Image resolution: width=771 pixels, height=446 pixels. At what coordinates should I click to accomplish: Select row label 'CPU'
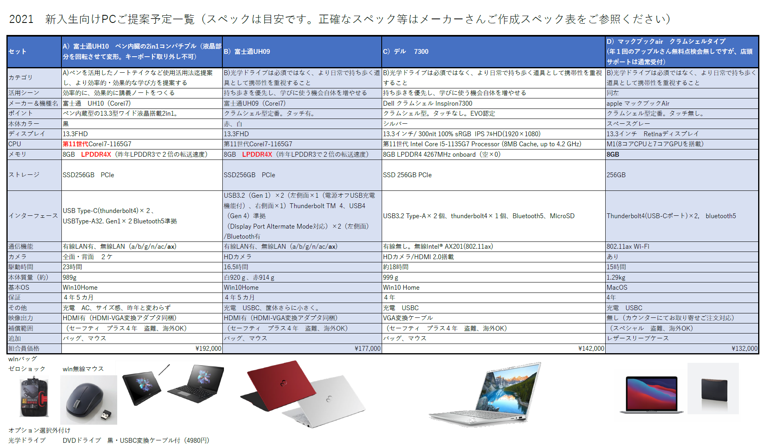tap(34, 144)
